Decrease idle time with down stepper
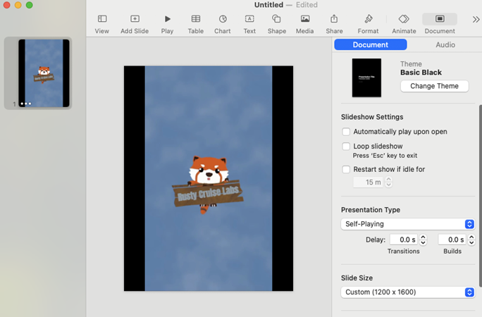 coord(388,185)
